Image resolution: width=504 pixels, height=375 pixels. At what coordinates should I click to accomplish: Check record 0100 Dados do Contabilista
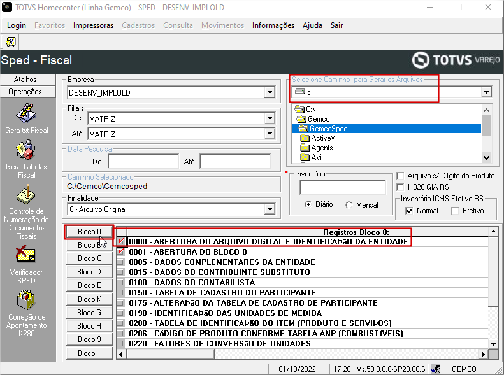pos(121,283)
